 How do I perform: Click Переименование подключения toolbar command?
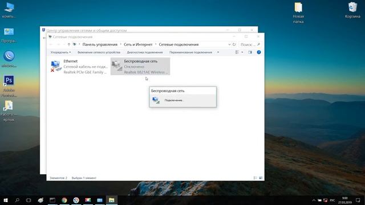click(x=190, y=52)
